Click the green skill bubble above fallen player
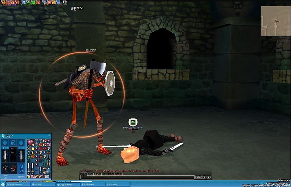This screenshot has height=187, width=291. click(133, 122)
